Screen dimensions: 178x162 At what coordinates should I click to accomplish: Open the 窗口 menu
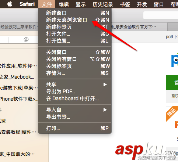[x=159, y=4]
